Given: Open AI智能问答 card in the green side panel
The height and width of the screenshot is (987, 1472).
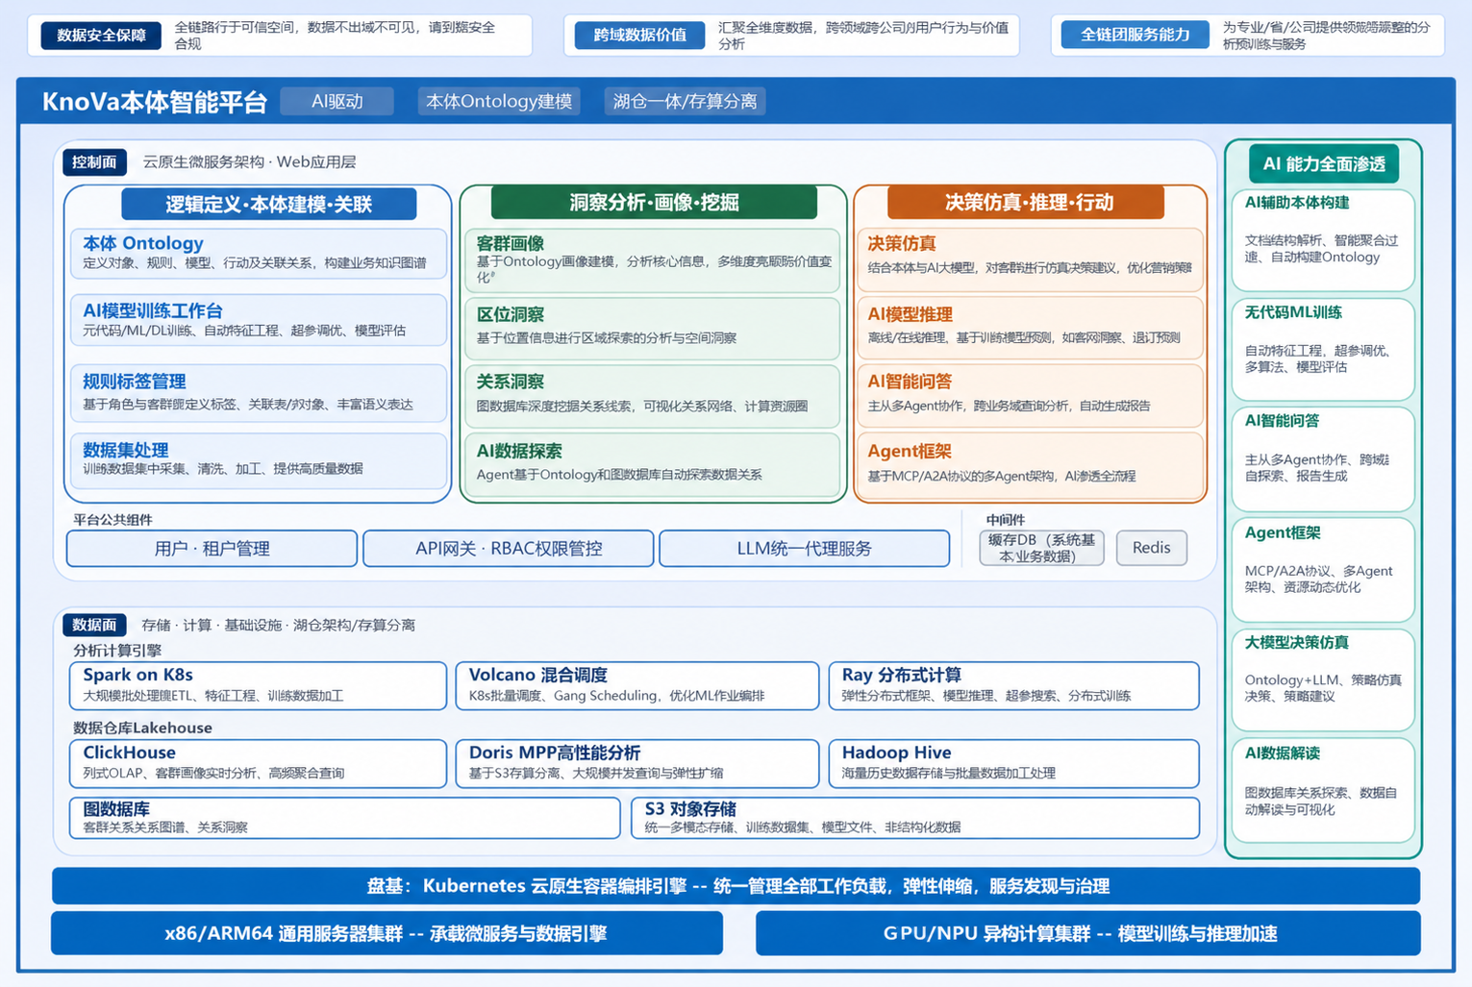Looking at the screenshot, I should tap(1323, 458).
